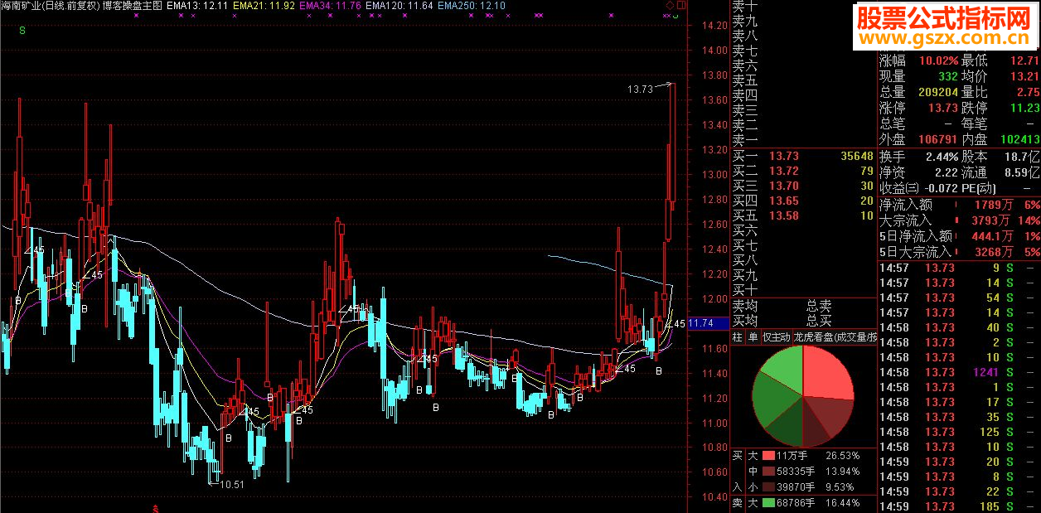Select the 卖一 ask row
The height and width of the screenshot is (513, 1041).
tap(802, 140)
